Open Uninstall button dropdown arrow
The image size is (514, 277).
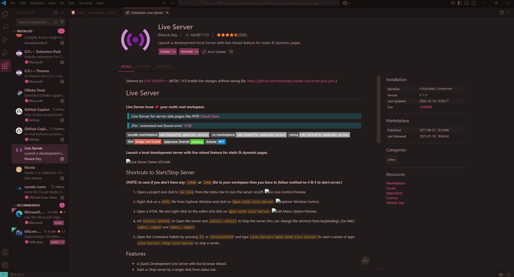click(x=197, y=52)
